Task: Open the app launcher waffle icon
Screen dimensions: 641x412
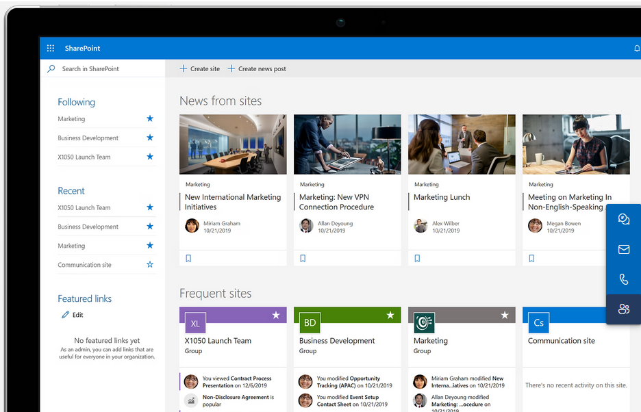Action: point(51,49)
